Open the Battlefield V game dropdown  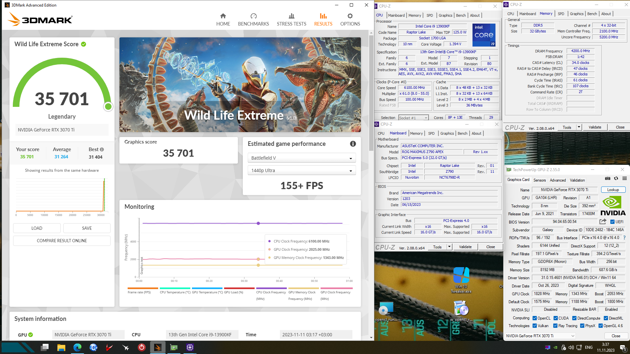(302, 158)
